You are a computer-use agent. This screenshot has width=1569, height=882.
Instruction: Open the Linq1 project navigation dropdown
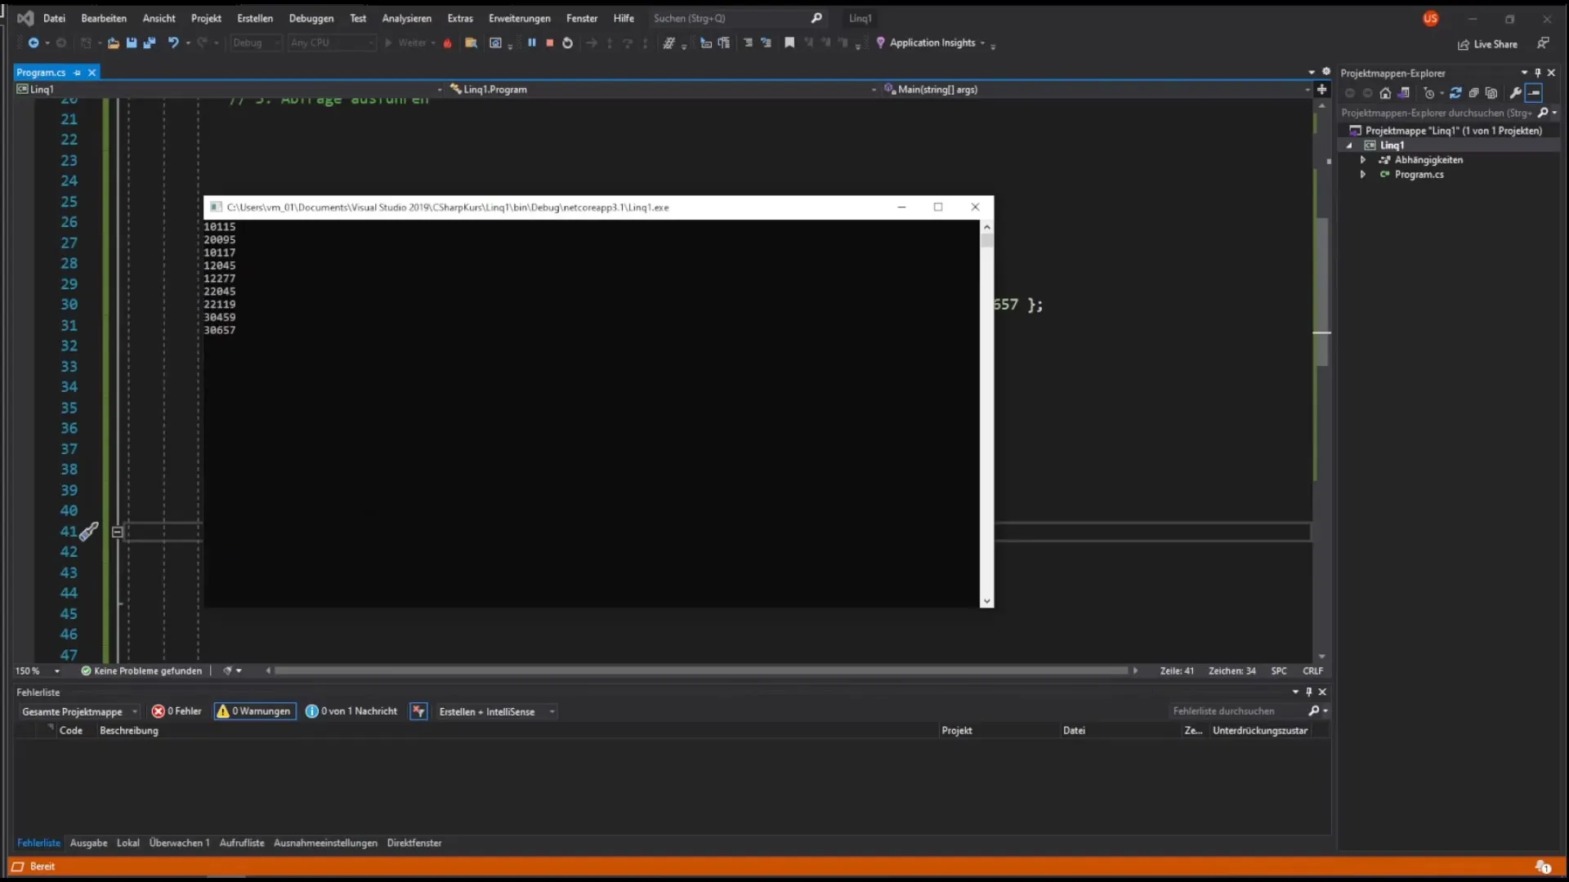tap(229, 90)
